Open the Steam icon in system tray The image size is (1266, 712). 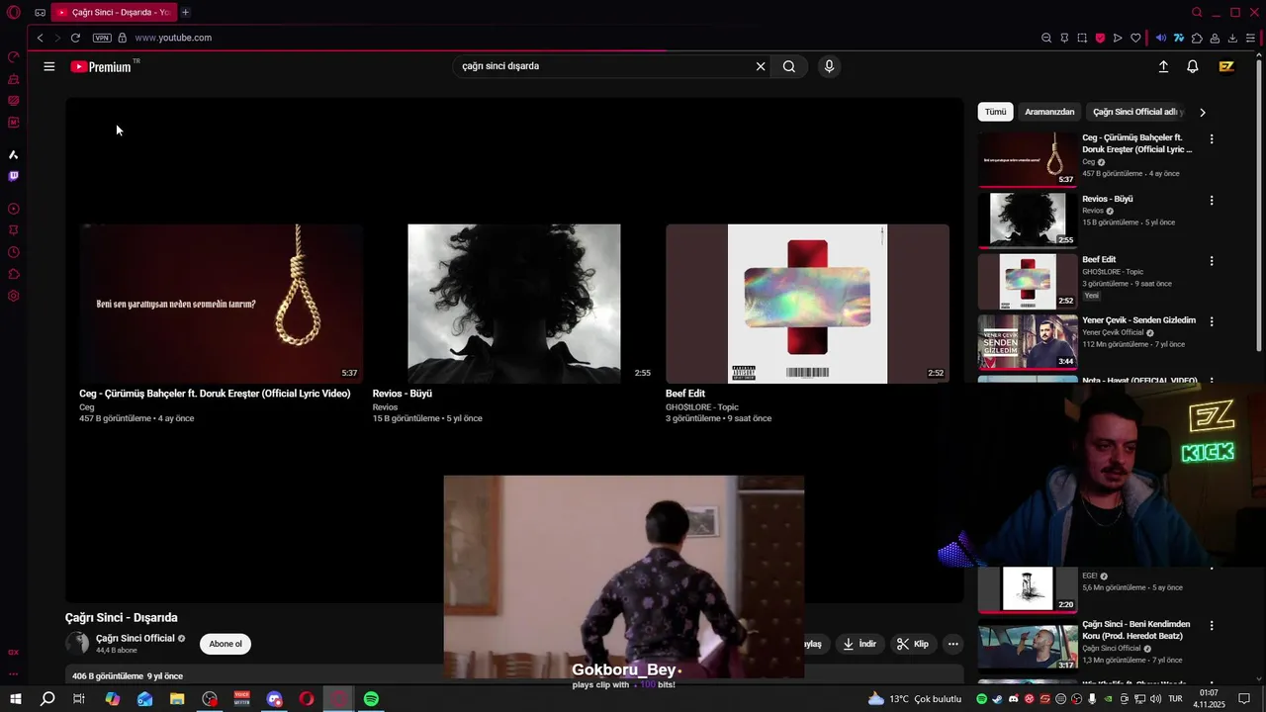[x=997, y=699]
